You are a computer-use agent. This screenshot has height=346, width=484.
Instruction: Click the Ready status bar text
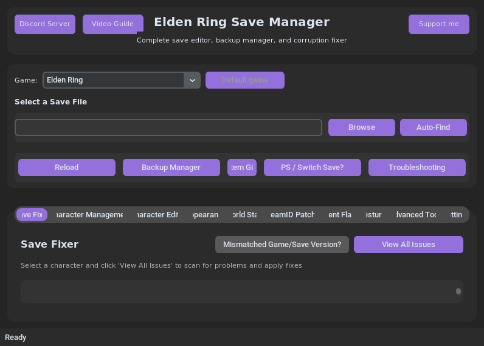[16, 338]
